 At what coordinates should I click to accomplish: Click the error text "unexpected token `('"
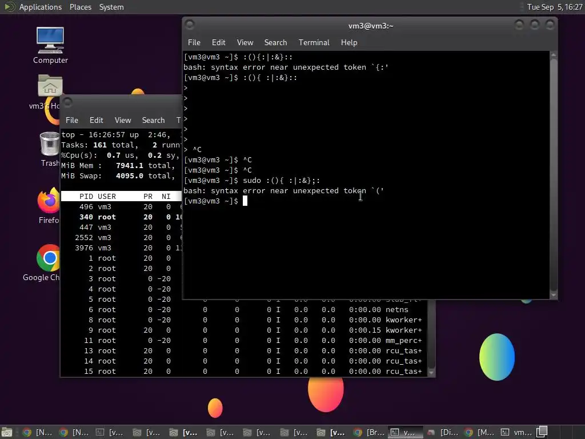(x=338, y=191)
